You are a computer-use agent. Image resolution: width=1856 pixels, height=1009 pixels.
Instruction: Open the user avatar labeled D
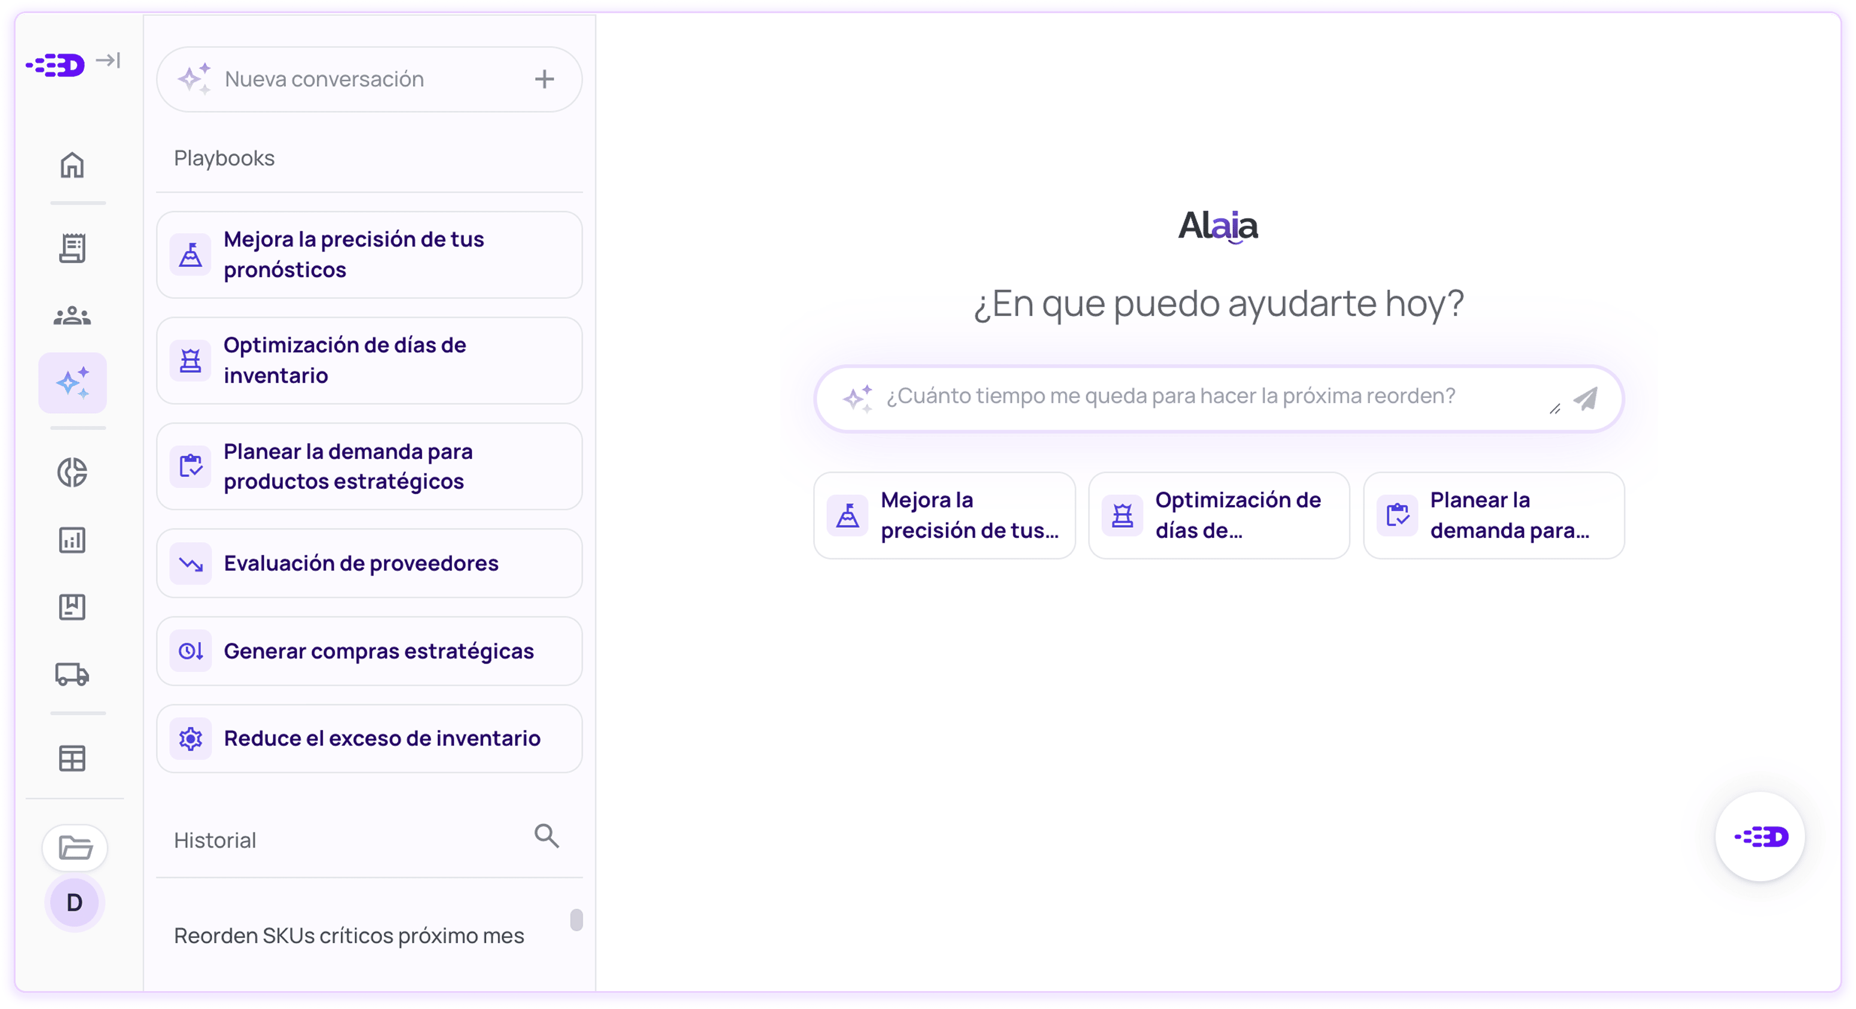pos(75,903)
